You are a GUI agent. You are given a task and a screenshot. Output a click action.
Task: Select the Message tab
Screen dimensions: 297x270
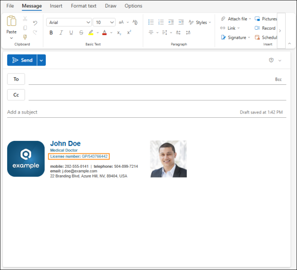click(x=32, y=6)
